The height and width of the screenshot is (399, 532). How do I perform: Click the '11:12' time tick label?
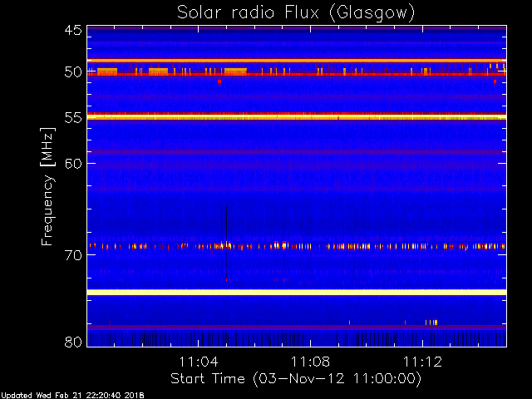click(x=423, y=362)
